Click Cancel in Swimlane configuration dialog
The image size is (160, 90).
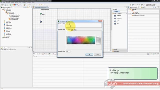[97, 55]
